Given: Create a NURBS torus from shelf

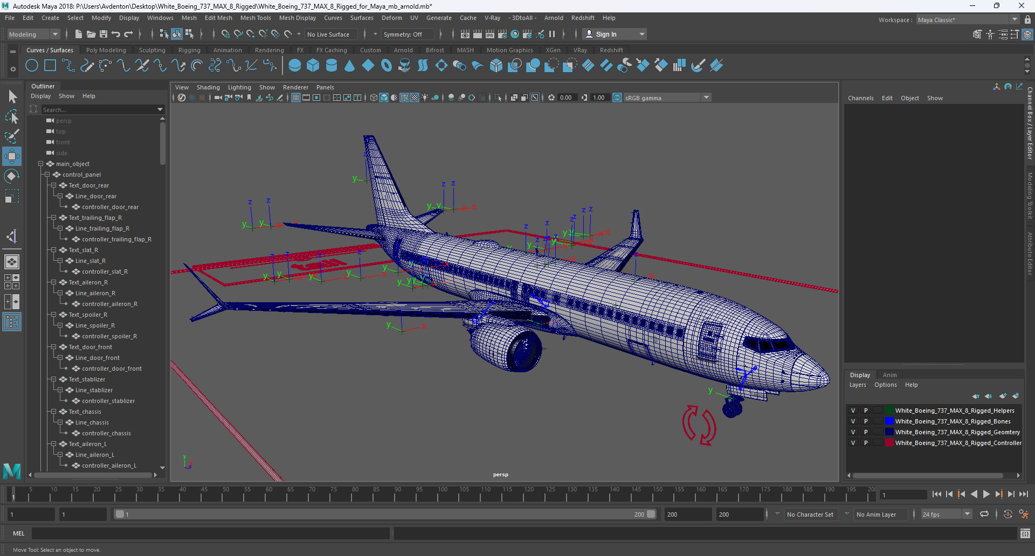Looking at the screenshot, I should coord(387,66).
